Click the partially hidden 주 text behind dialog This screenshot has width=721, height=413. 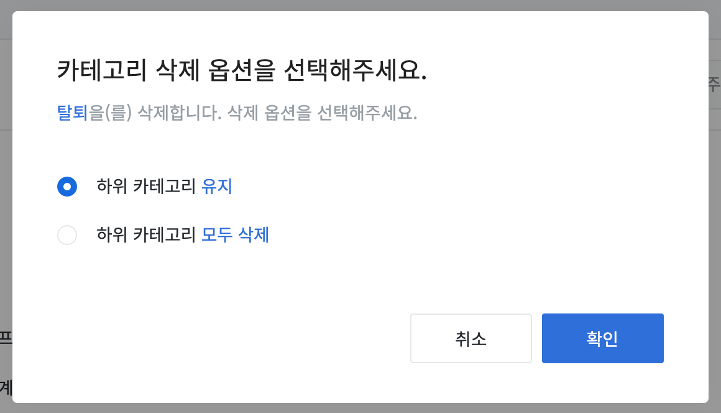[x=715, y=85]
